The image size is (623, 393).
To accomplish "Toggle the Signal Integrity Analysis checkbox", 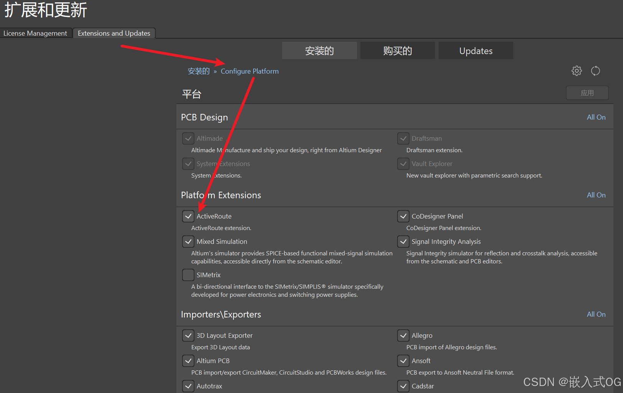I will tap(403, 242).
